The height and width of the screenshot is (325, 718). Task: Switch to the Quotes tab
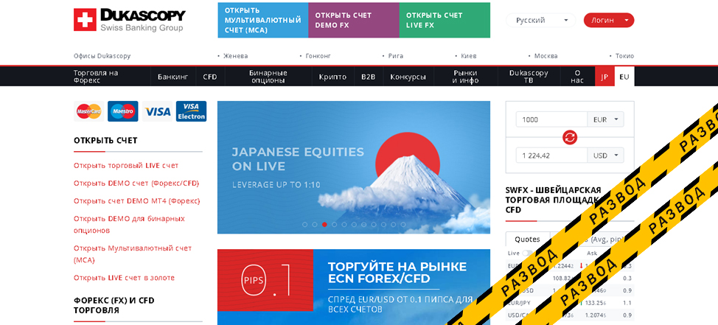coord(528,240)
